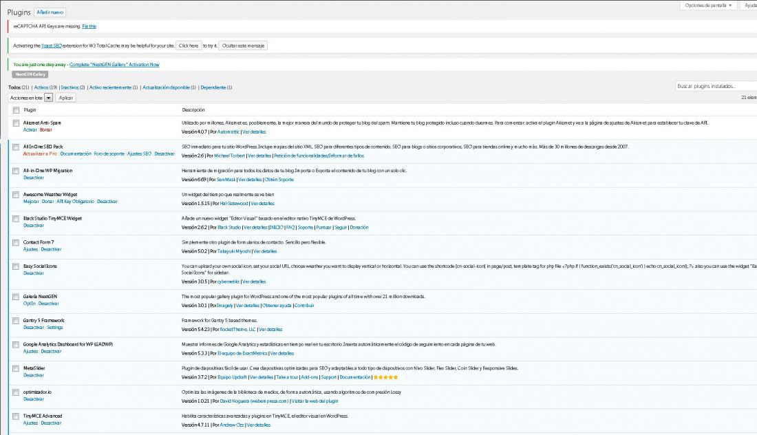The width and height of the screenshot is (757, 435).
Task: Click the Descripción column header
Action: 193,110
